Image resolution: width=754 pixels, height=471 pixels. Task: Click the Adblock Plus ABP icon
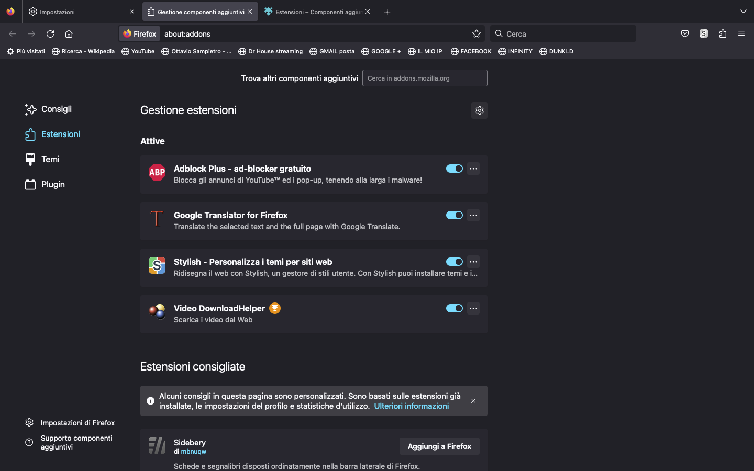(157, 172)
